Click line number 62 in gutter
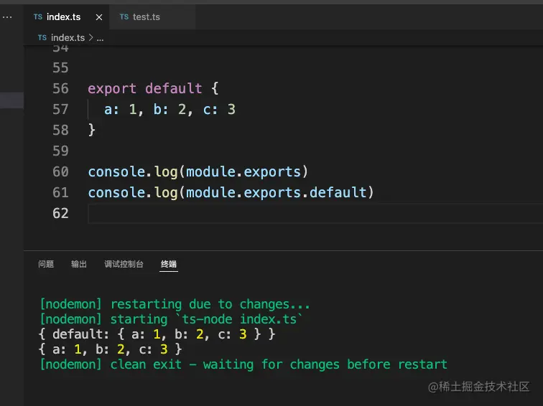The image size is (543, 406). pyautogui.click(x=60, y=213)
